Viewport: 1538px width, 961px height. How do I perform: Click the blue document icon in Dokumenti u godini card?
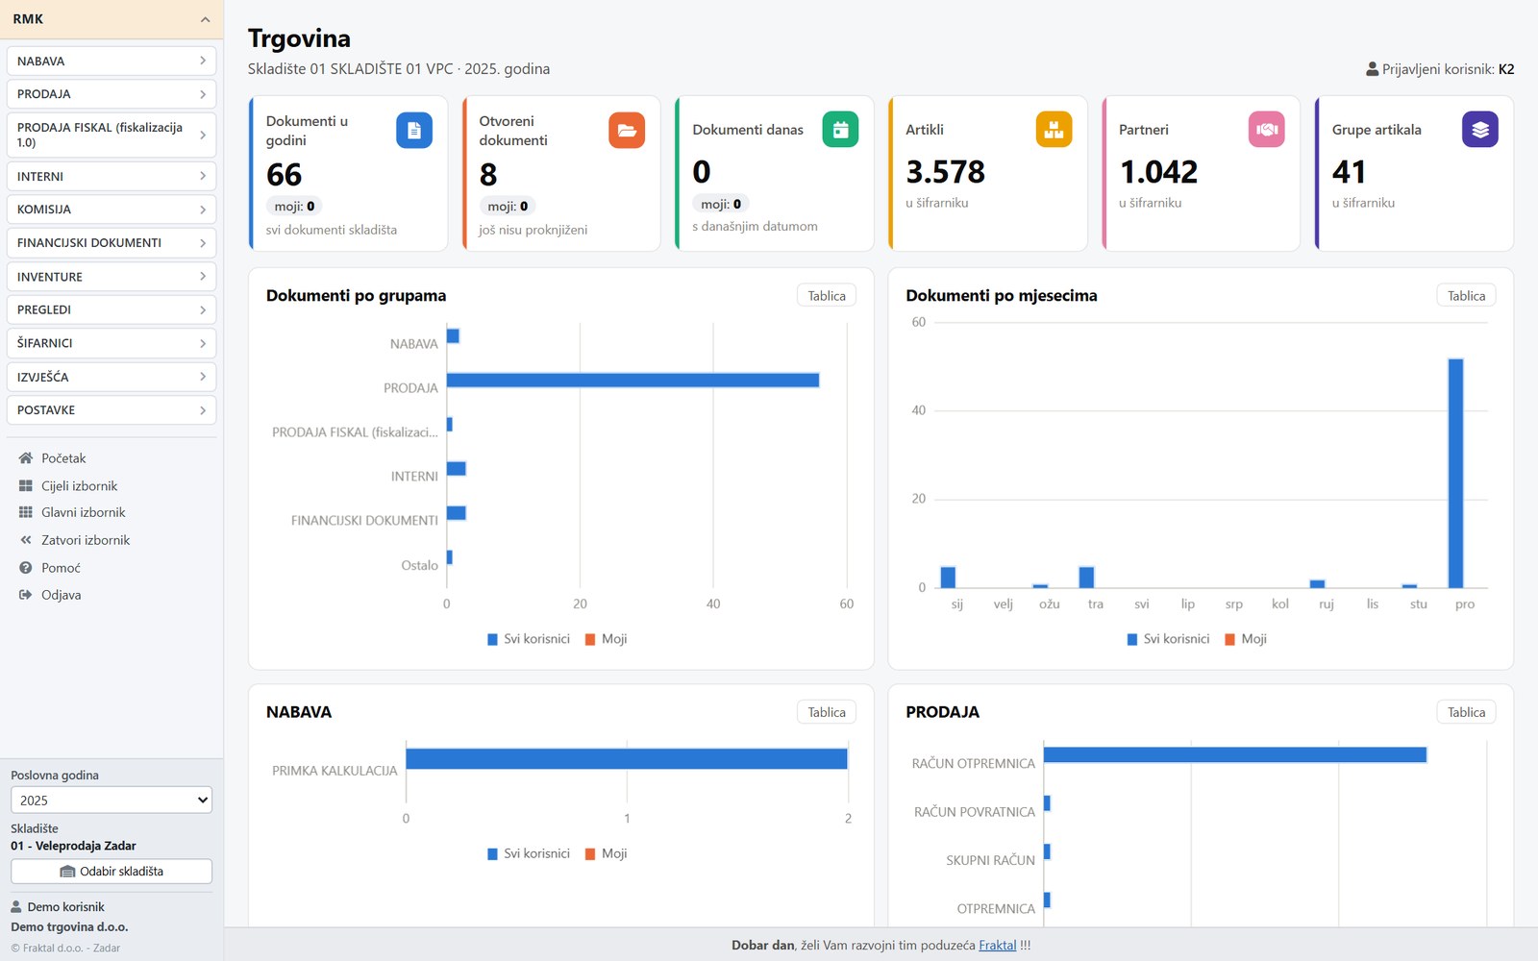pos(414,130)
